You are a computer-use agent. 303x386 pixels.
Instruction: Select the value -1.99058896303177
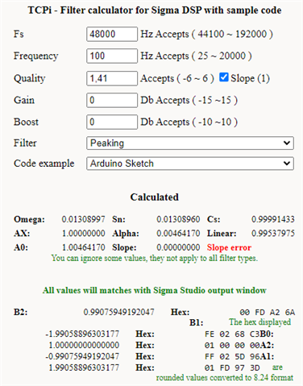(x=82, y=334)
